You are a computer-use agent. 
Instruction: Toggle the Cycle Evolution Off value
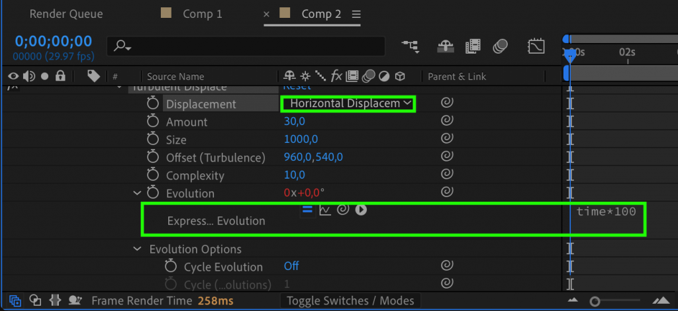point(291,266)
